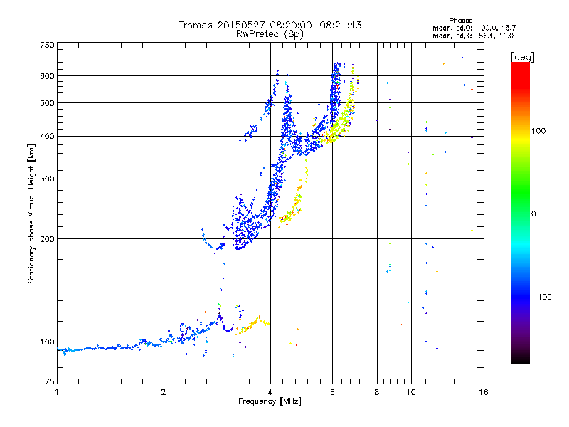Click the 'Phases' header label

tap(460, 21)
